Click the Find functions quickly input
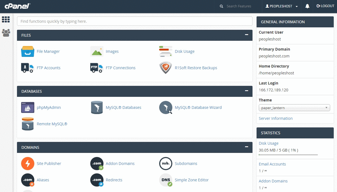This screenshot has height=192, width=337. 135,21
